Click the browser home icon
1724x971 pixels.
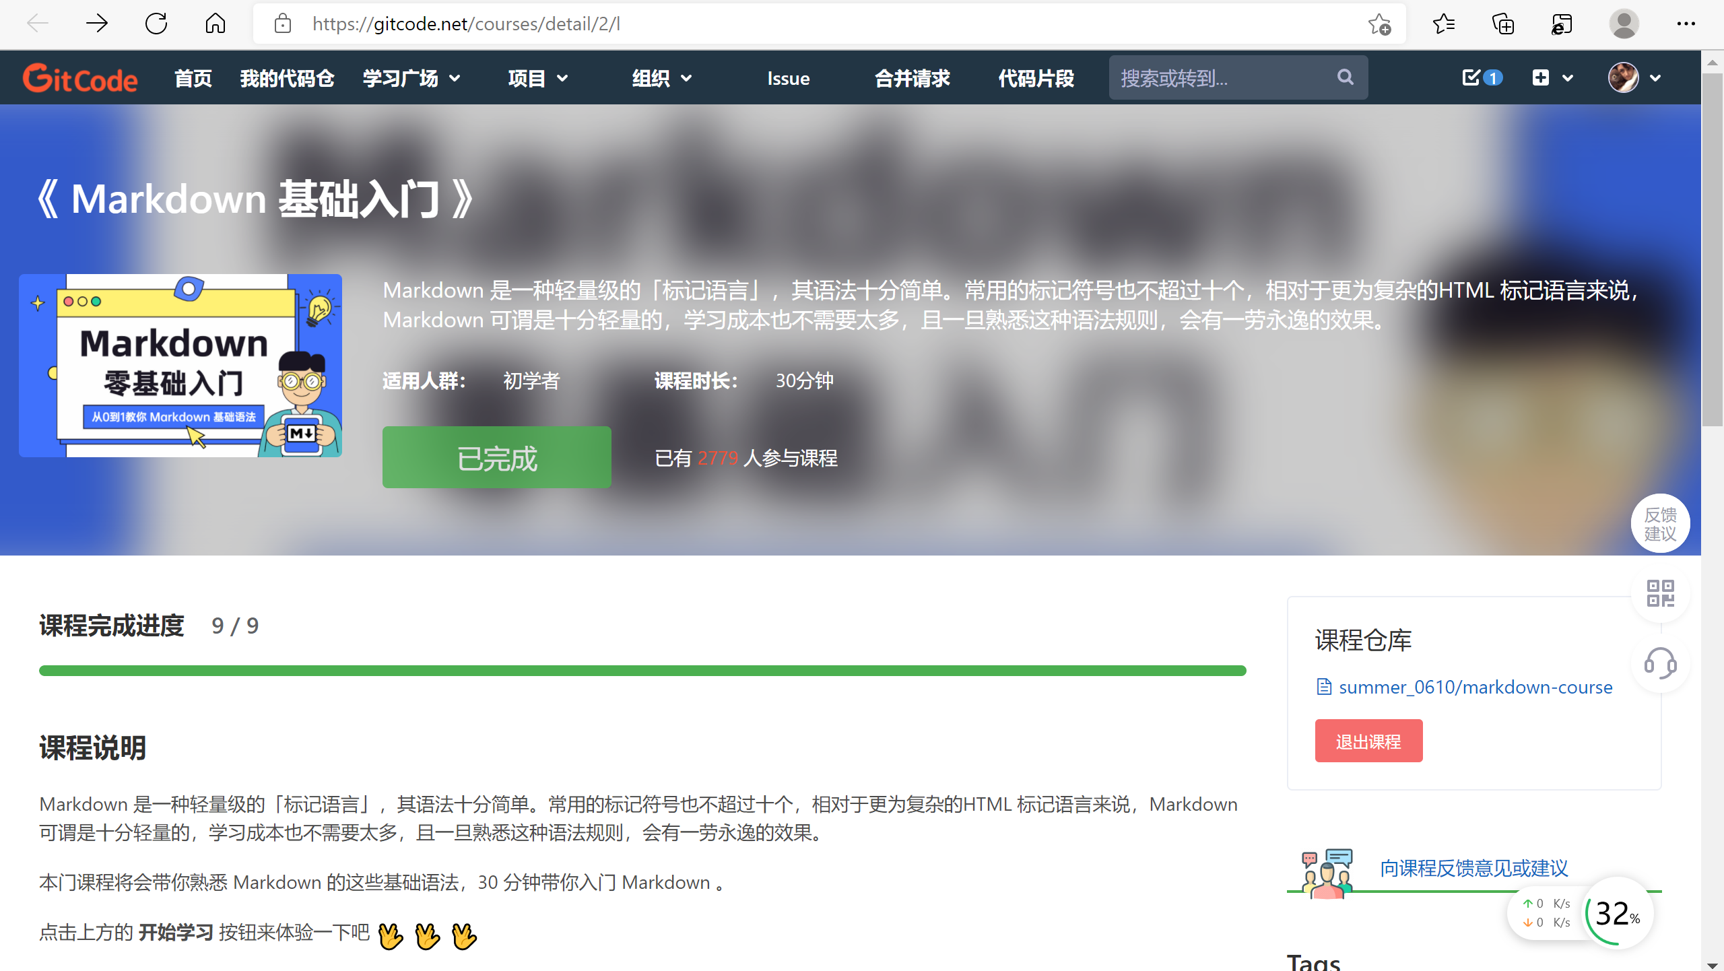point(215,24)
